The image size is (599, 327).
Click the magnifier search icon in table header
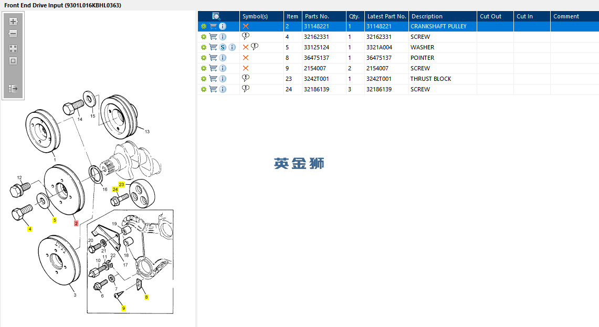(x=216, y=16)
